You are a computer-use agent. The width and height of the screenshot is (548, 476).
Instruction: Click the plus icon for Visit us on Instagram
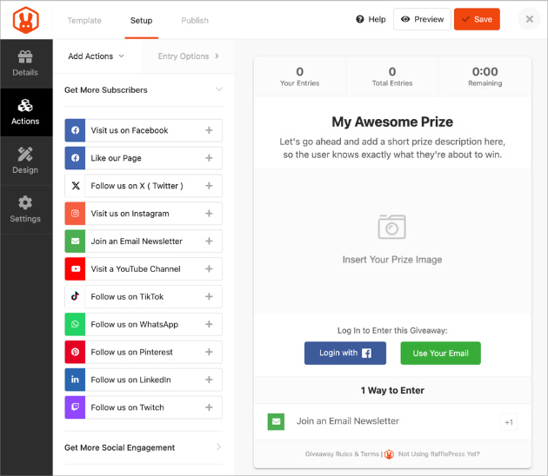coord(209,214)
